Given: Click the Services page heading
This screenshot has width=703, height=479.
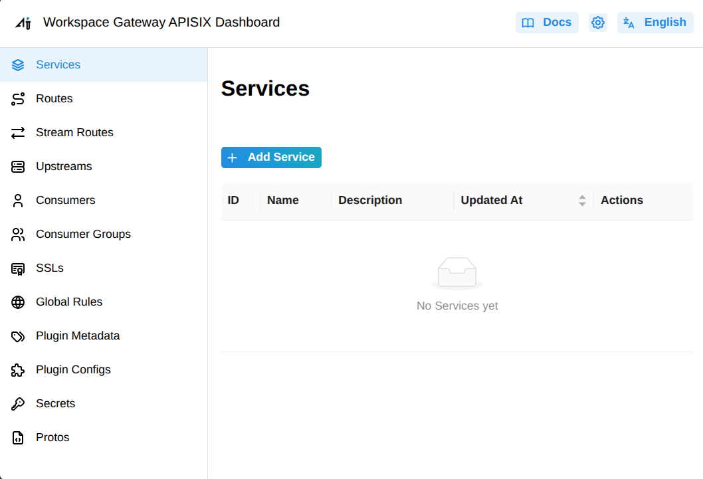Looking at the screenshot, I should point(265,89).
